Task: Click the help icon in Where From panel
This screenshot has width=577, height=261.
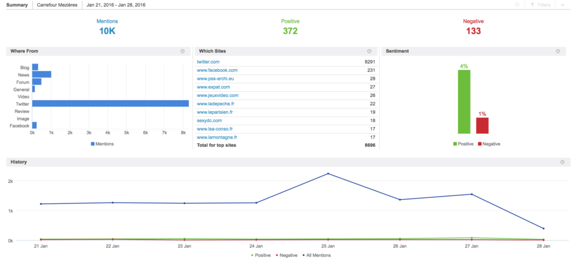Action: 183,51
